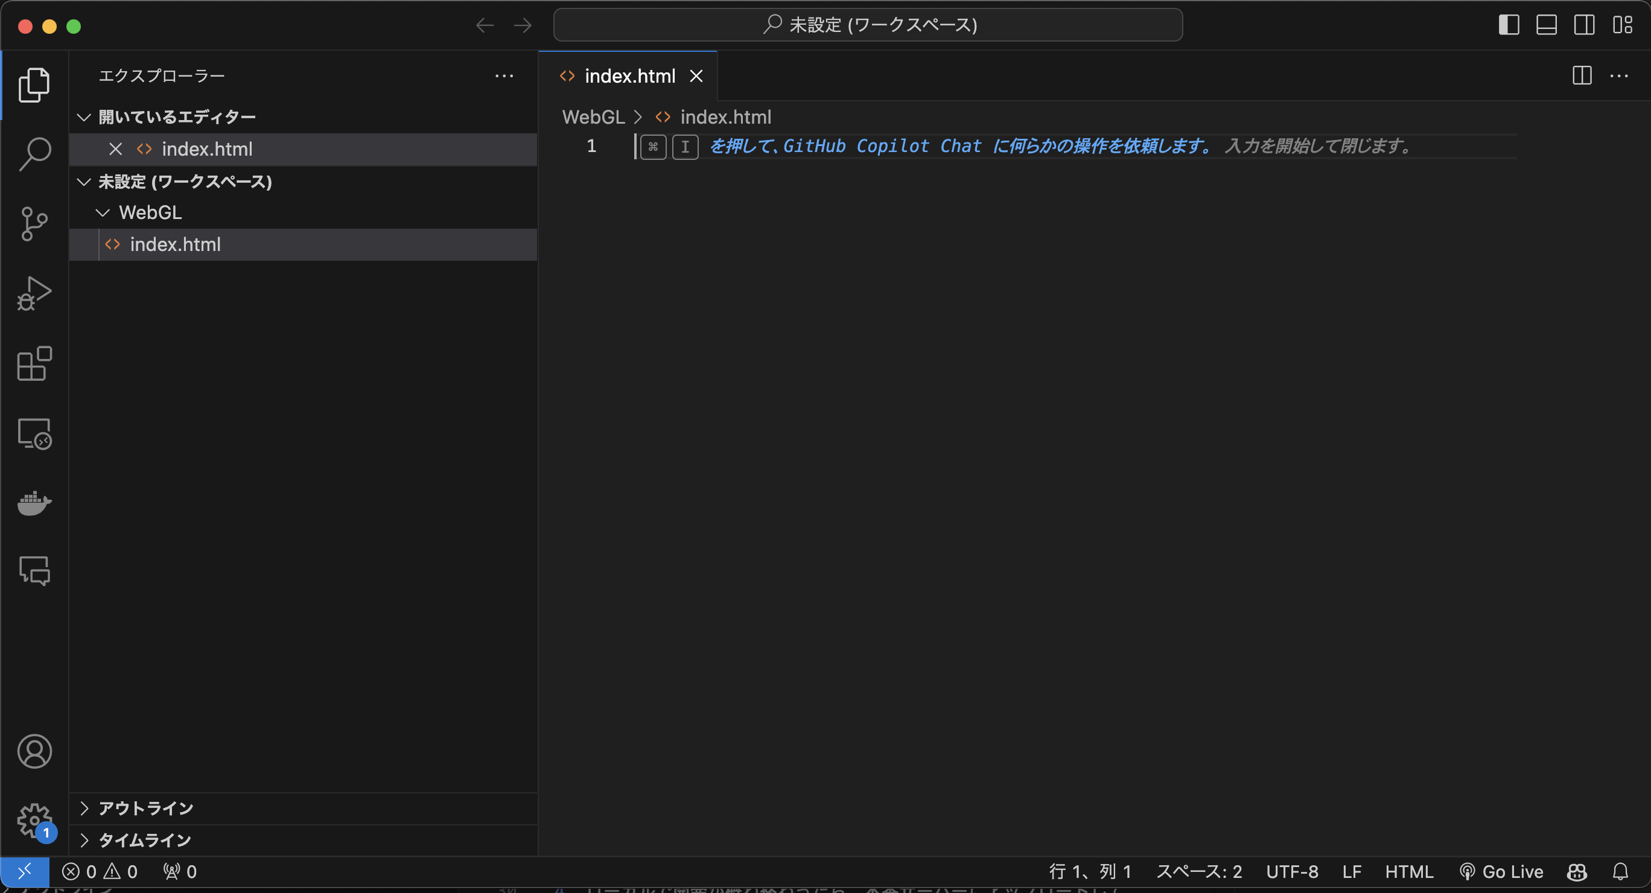Click the workspace search bar at the top
This screenshot has width=1651, height=893.
(x=868, y=25)
